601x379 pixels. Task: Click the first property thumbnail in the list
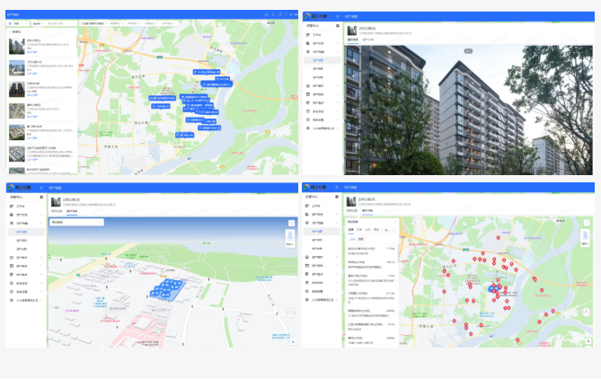17,47
